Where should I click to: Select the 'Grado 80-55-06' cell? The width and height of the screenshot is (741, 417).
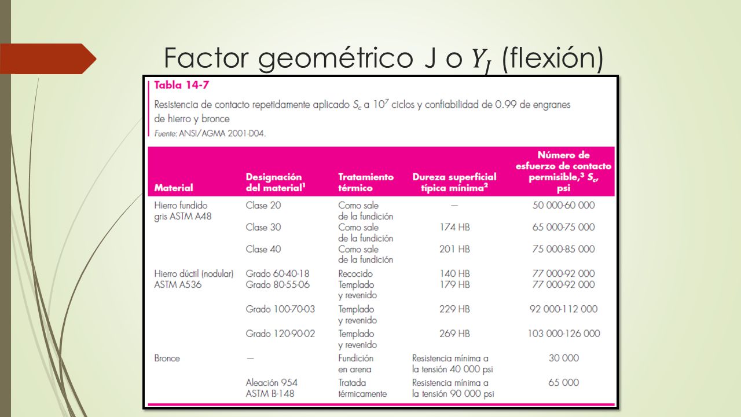click(x=277, y=284)
